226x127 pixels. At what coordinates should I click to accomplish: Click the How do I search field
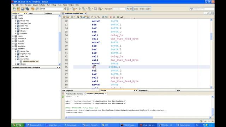[x=119, y=9]
